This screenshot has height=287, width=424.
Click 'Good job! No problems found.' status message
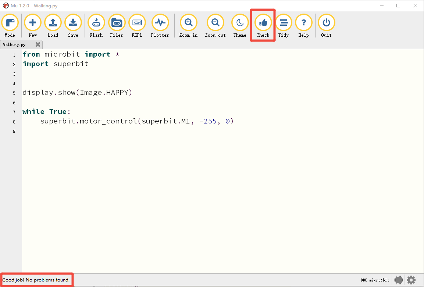(x=36, y=280)
